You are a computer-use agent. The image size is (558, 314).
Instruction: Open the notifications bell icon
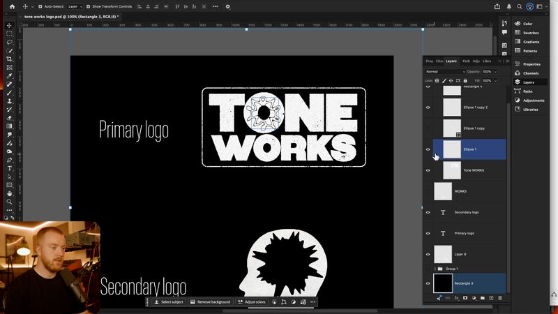[x=509, y=6]
